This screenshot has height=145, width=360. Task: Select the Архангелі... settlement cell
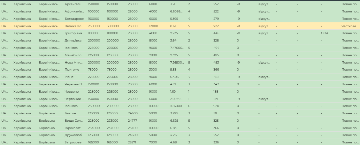point(73,4)
